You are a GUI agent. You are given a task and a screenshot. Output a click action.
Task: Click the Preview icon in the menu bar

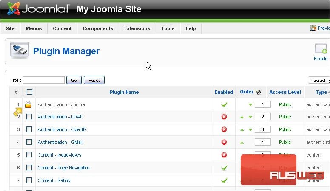click(313, 28)
